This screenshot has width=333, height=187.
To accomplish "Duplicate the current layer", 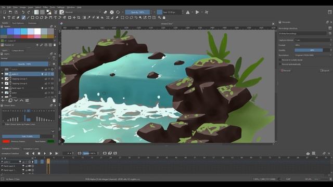I will 10,100.
